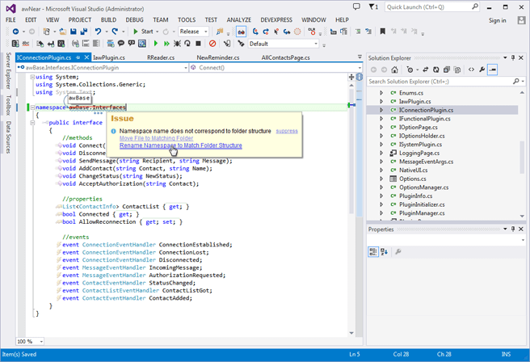Switch to the RReader.cs tab
This screenshot has height=362, width=530.
coord(162,58)
